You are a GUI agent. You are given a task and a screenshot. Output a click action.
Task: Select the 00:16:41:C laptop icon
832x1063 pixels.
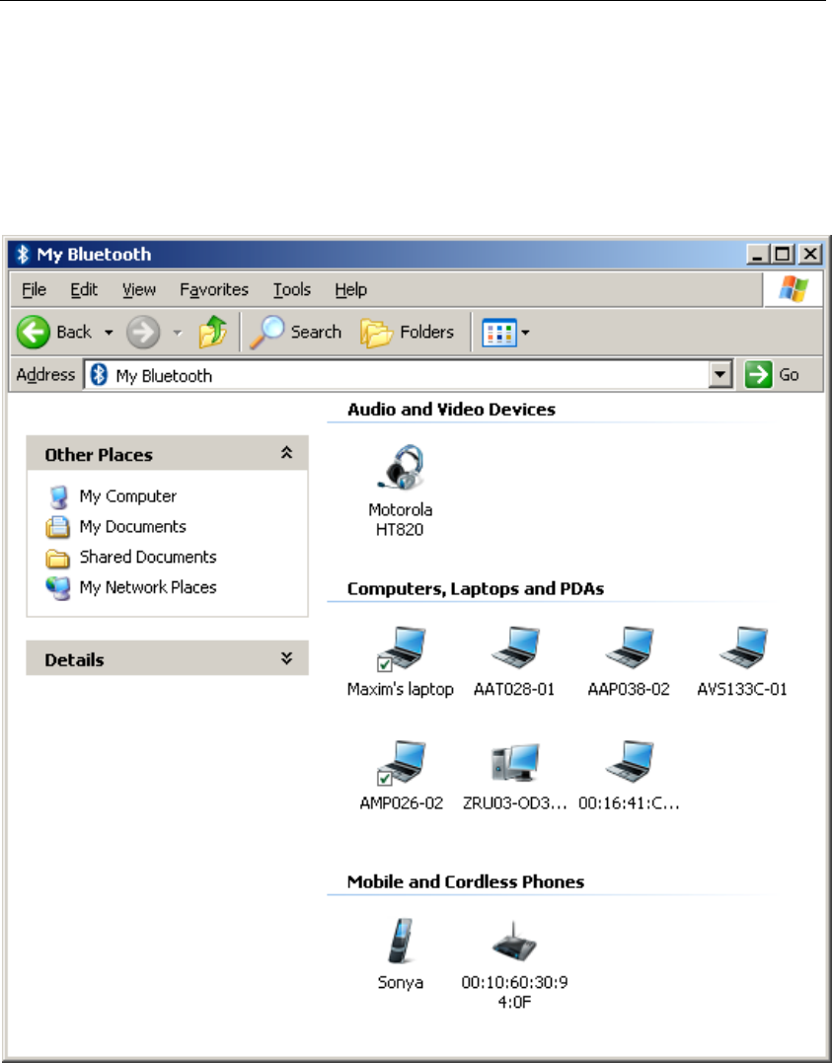[629, 763]
